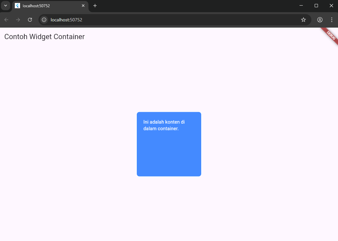Minimize the browser window
The width and height of the screenshot is (338, 241).
tap(301, 6)
